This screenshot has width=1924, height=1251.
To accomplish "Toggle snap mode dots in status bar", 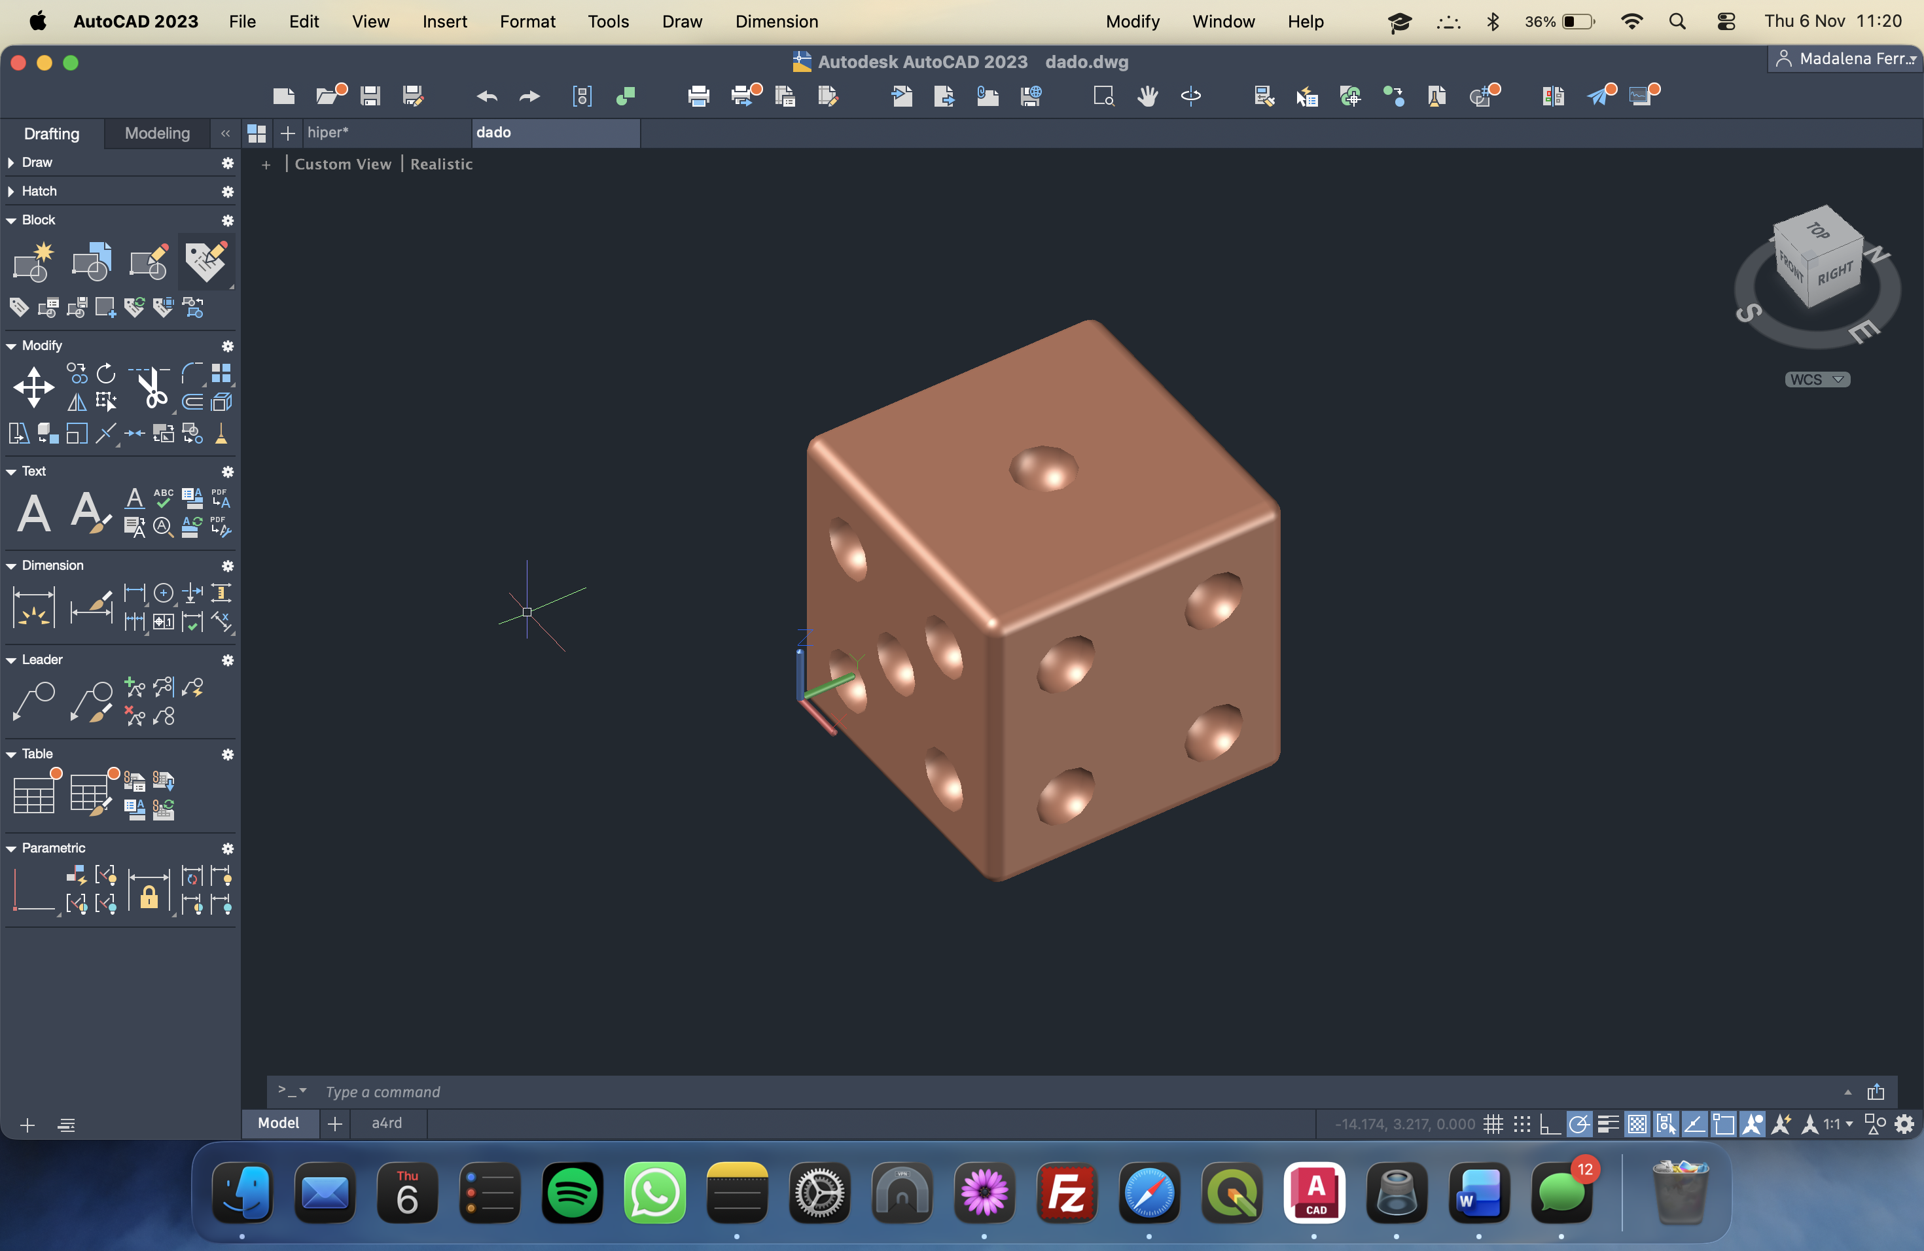I will coord(1522,1124).
